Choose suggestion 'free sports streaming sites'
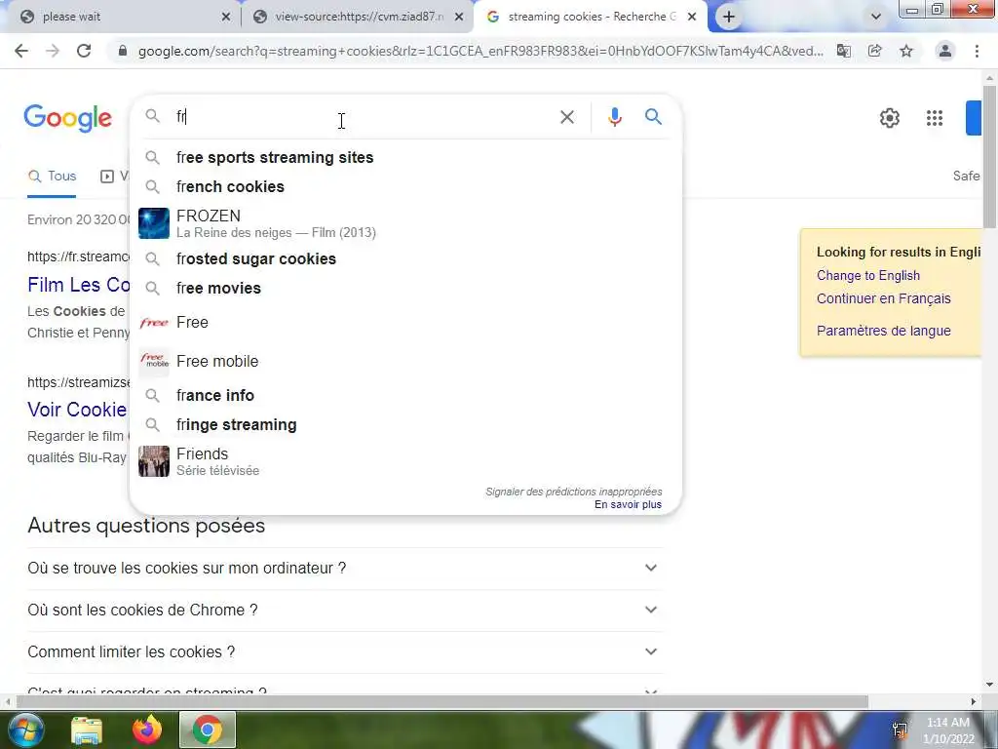Image resolution: width=998 pixels, height=749 pixels. click(x=405, y=157)
